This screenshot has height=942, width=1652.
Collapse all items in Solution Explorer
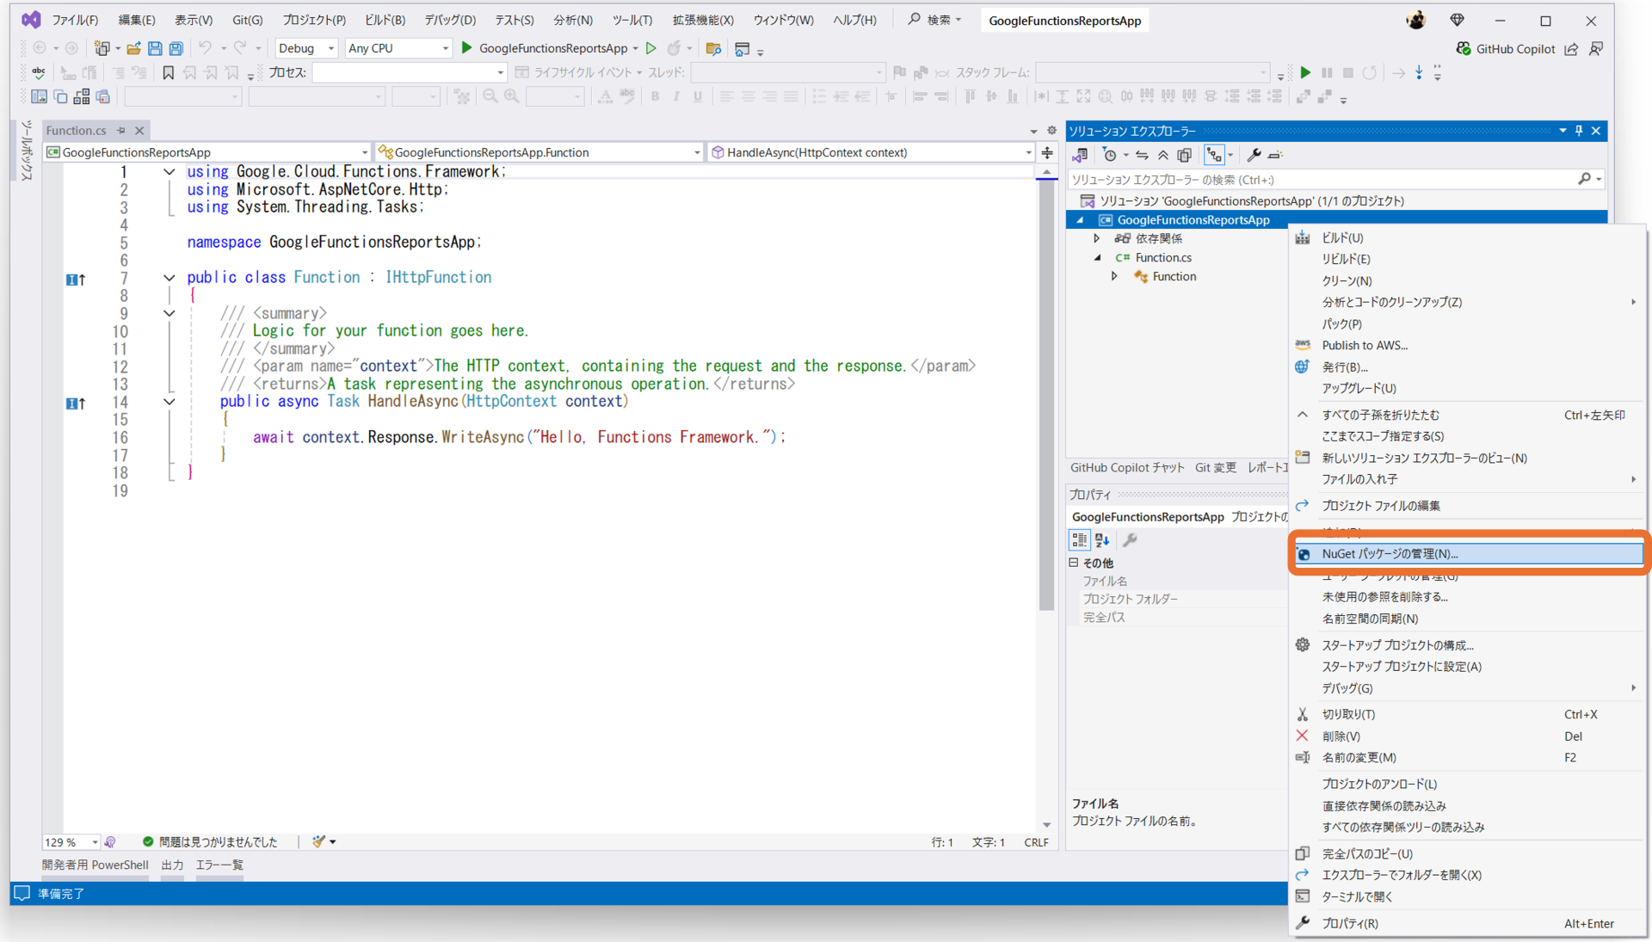tap(1163, 155)
